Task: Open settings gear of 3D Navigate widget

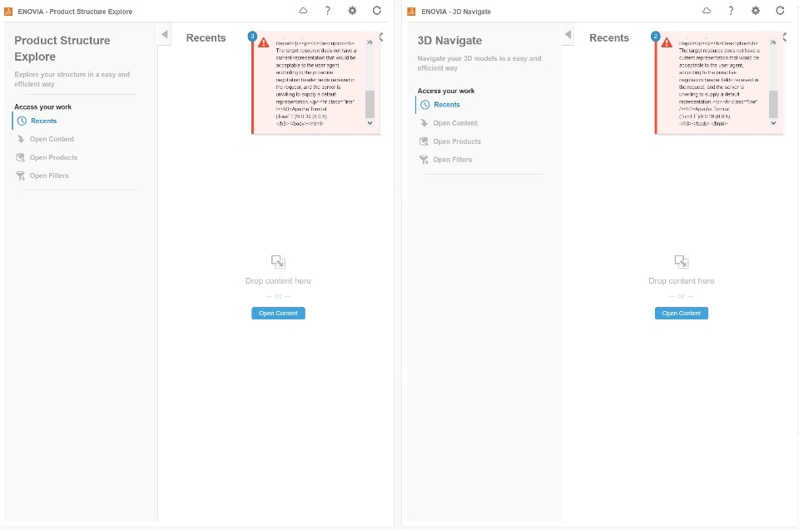Action: [755, 11]
